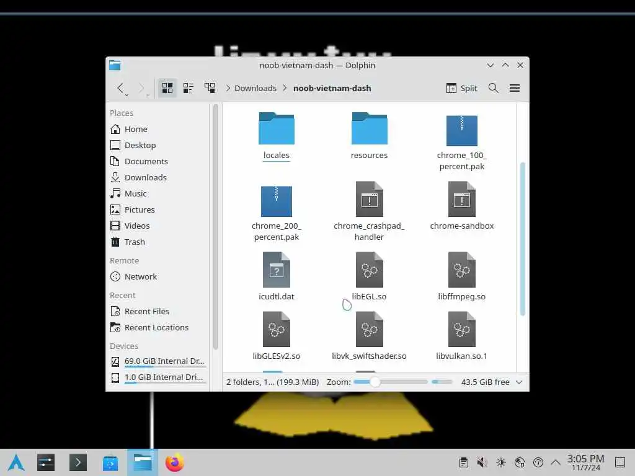Open Recent Files entry
The image size is (635, 476).
(158, 312)
